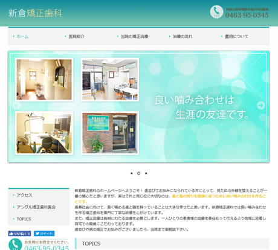Click the 新倉矯正歯科 site logo
278x250 pixels.
pos(35,13)
